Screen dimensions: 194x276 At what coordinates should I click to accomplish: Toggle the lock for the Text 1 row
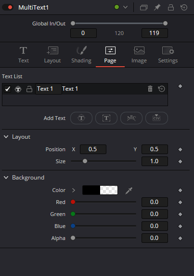pyautogui.click(x=29, y=89)
